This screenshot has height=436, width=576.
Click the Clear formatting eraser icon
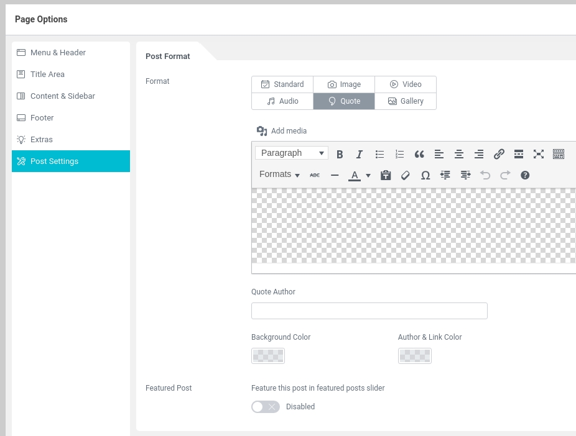[406, 175]
